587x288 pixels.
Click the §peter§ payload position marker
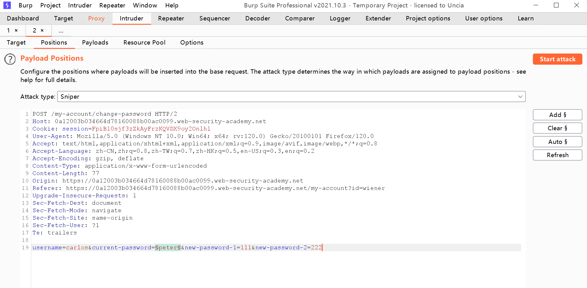pos(168,247)
